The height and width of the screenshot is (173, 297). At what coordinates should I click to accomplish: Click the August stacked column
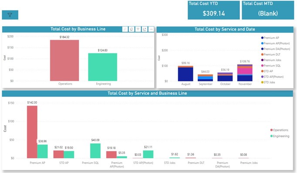pos(186,73)
